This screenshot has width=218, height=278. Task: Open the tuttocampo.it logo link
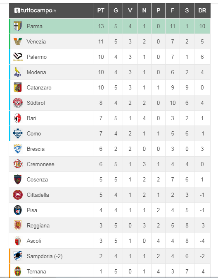(x=35, y=10)
